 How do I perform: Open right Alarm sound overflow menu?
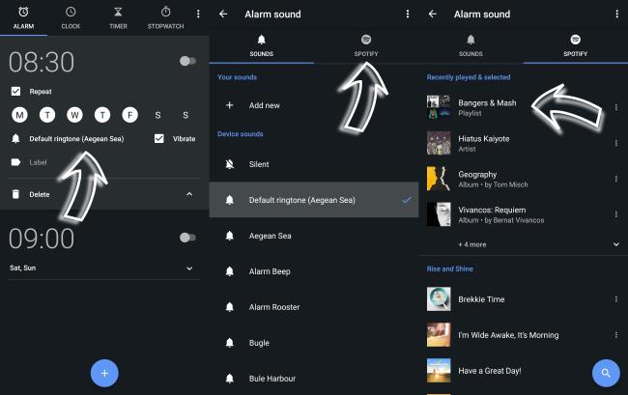616,14
